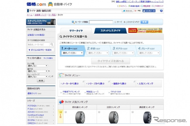Open the メーカー selection dropdown

click(x=73, y=53)
